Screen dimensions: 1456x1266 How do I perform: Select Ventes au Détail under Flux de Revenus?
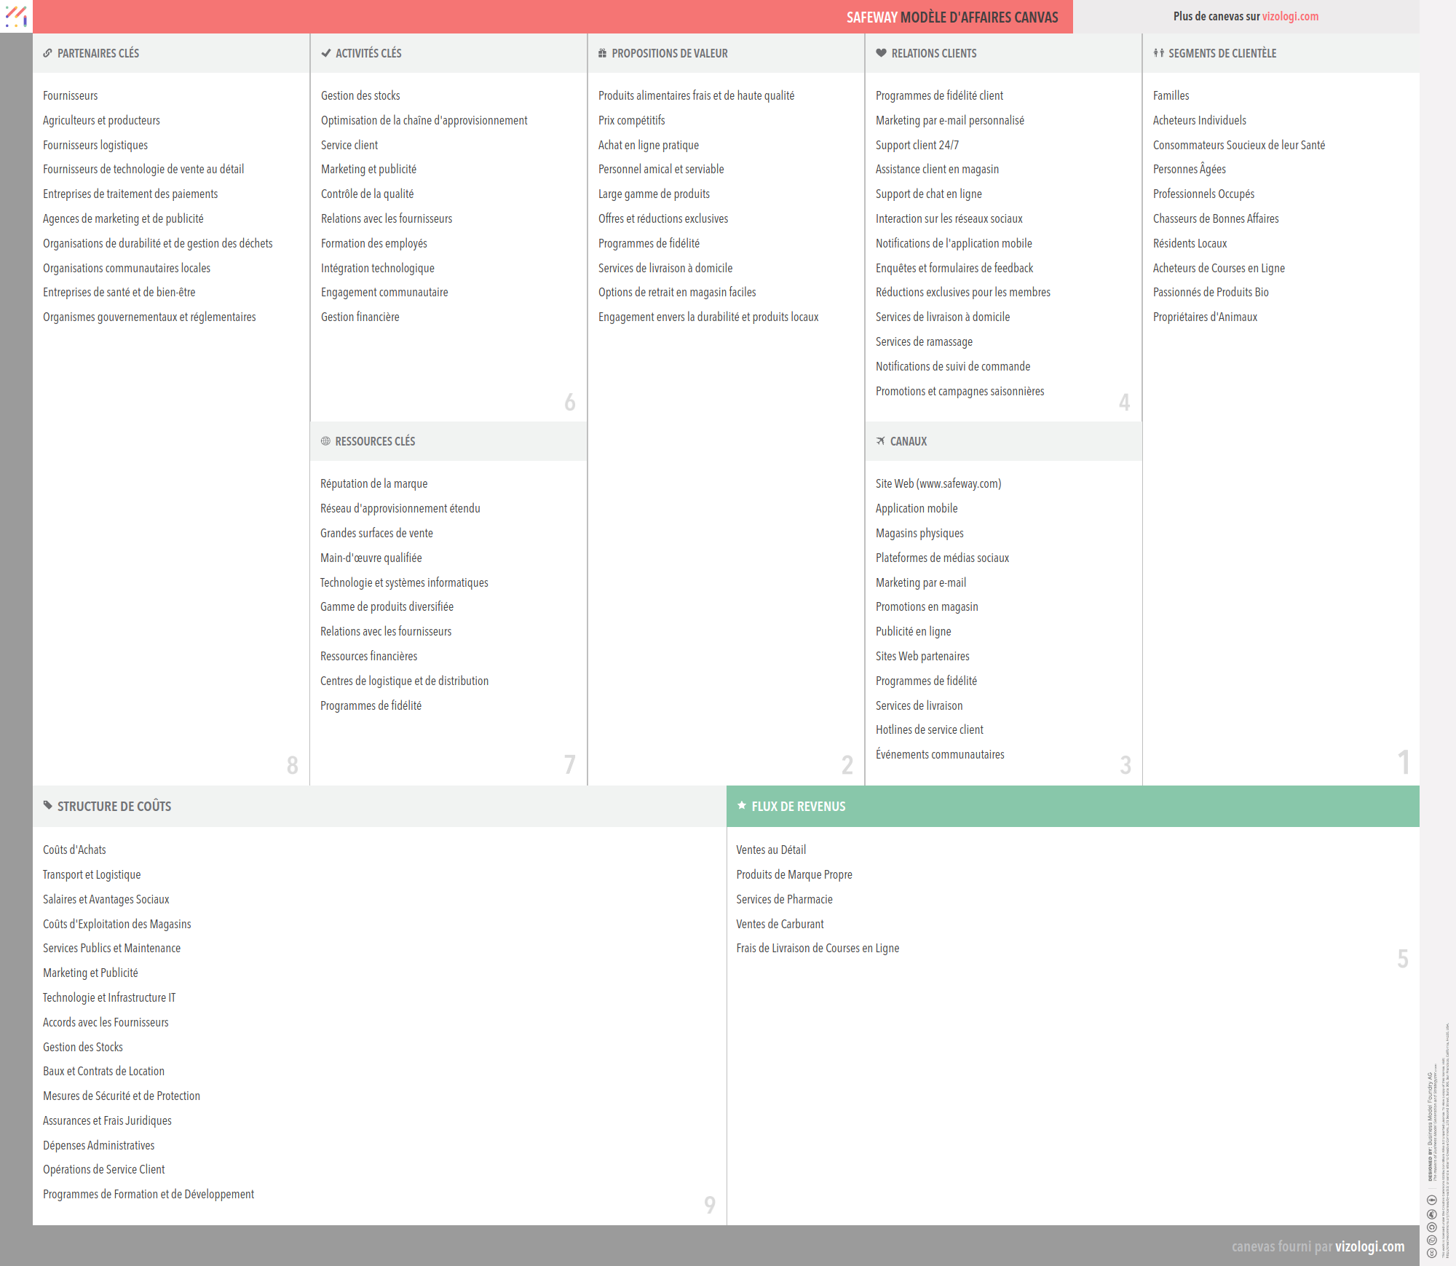[x=772, y=850]
